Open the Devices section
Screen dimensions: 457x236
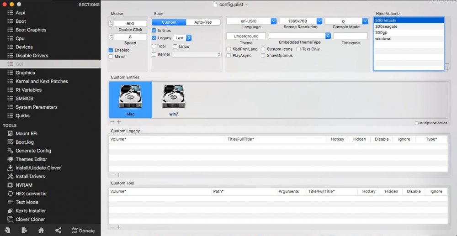point(24,47)
